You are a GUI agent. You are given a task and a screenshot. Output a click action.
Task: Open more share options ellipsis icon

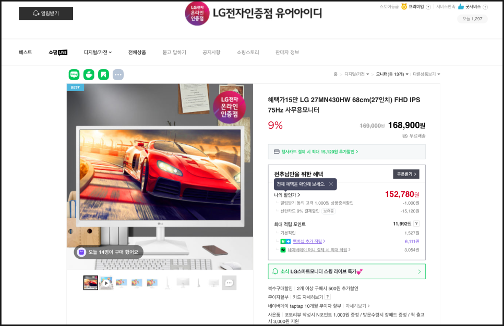click(x=118, y=75)
